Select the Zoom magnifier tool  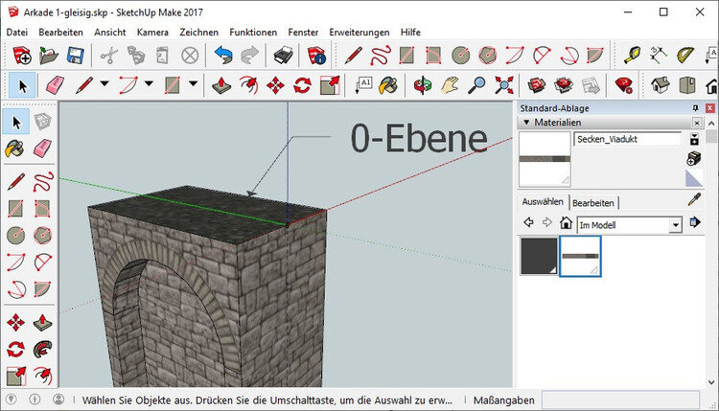[x=476, y=85]
